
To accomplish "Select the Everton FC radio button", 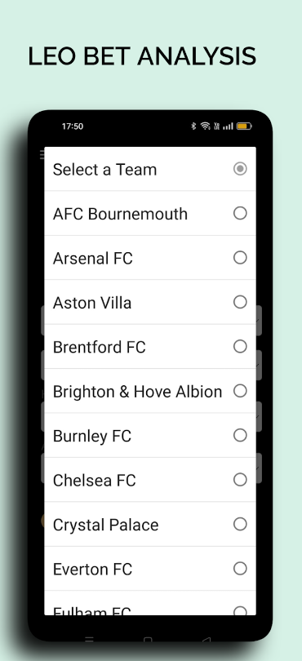I will click(x=240, y=569).
